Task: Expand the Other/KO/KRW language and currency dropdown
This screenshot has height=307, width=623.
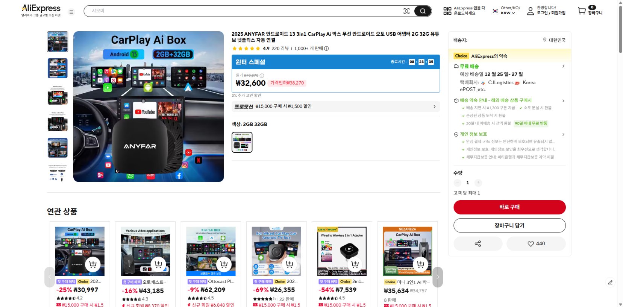Action: tap(506, 10)
